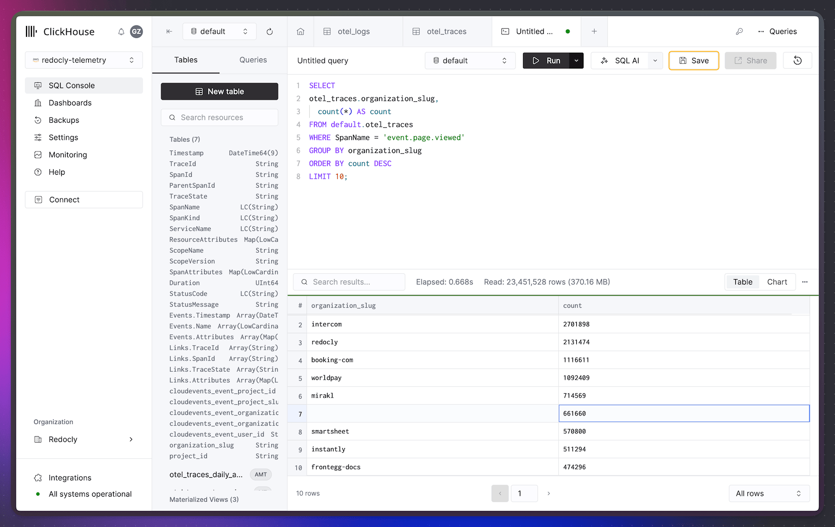Image resolution: width=835 pixels, height=527 pixels.
Task: Open the Help menu
Action: point(84,172)
